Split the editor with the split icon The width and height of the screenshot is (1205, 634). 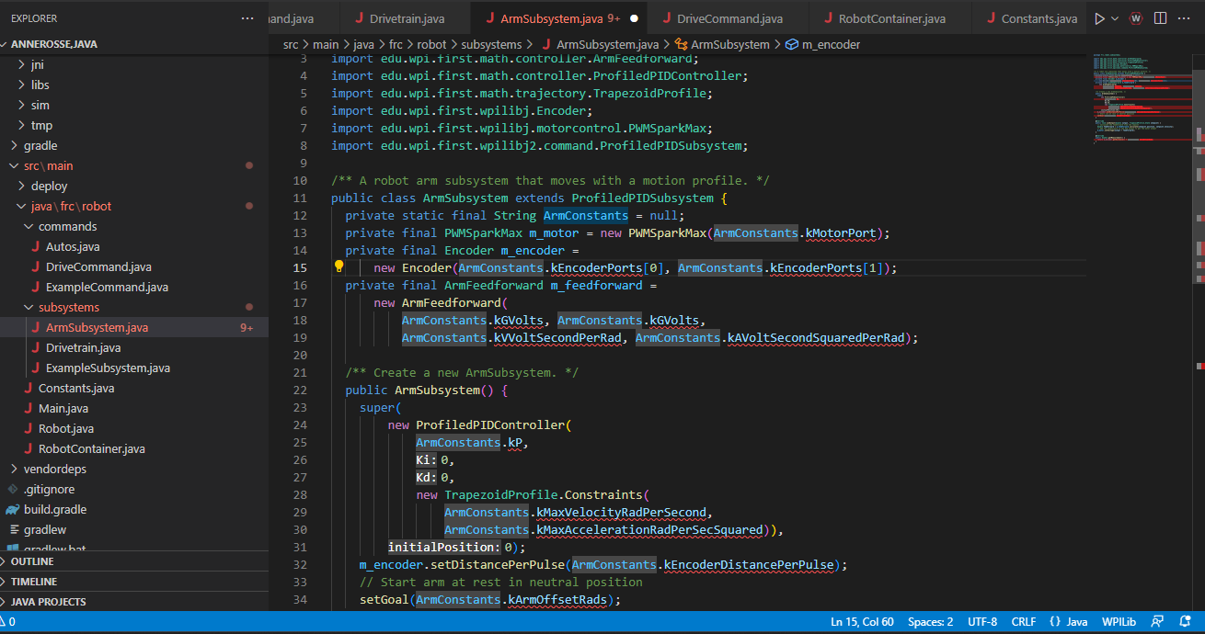click(x=1161, y=18)
